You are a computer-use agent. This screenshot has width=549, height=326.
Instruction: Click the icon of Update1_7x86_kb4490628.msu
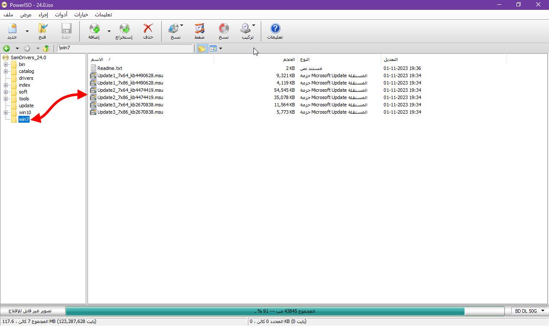[x=93, y=83]
